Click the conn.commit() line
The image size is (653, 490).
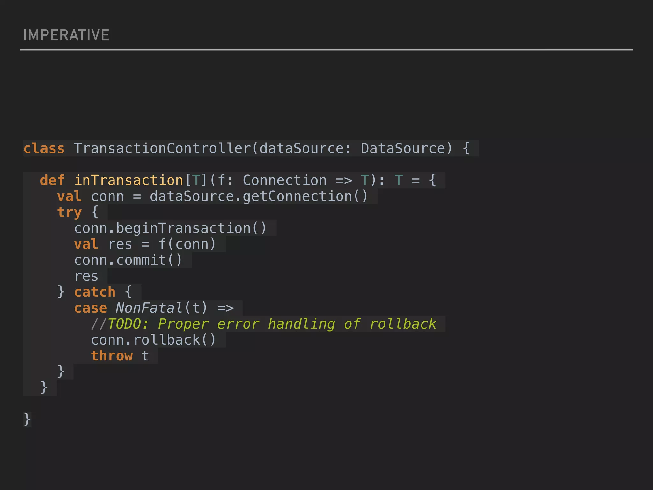pyautogui.click(x=128, y=260)
